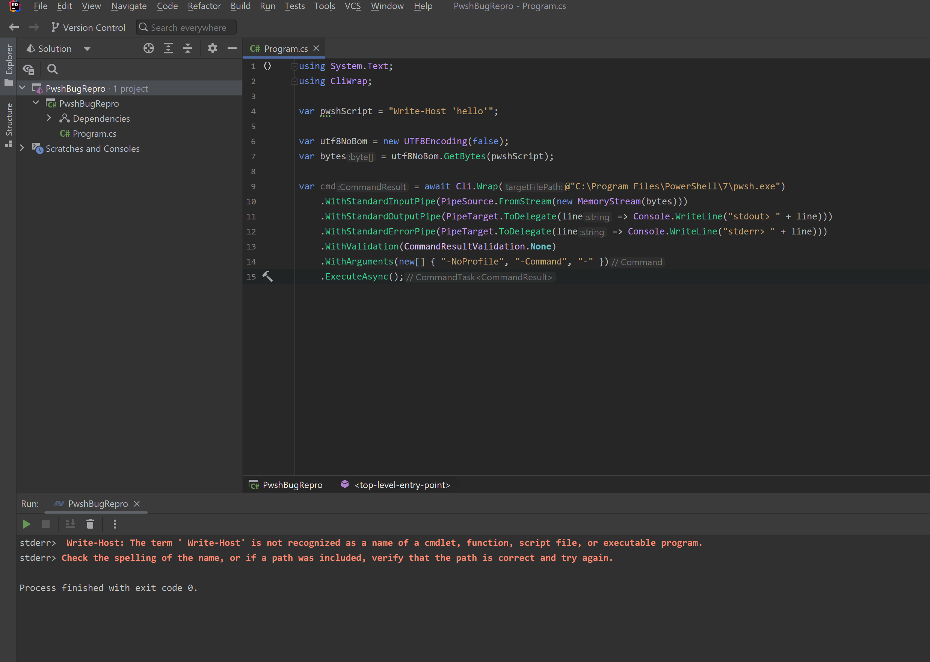Viewport: 930px width, 662px height.
Task: Open the search field in Solution Explorer
Action: point(53,69)
